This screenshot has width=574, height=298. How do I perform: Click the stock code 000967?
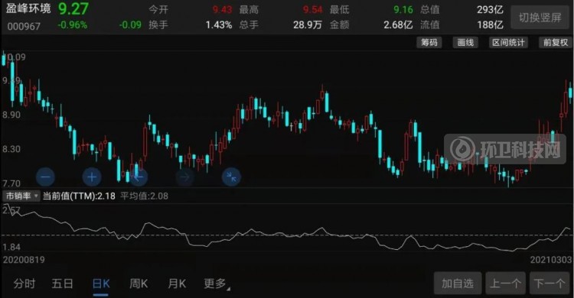click(24, 26)
